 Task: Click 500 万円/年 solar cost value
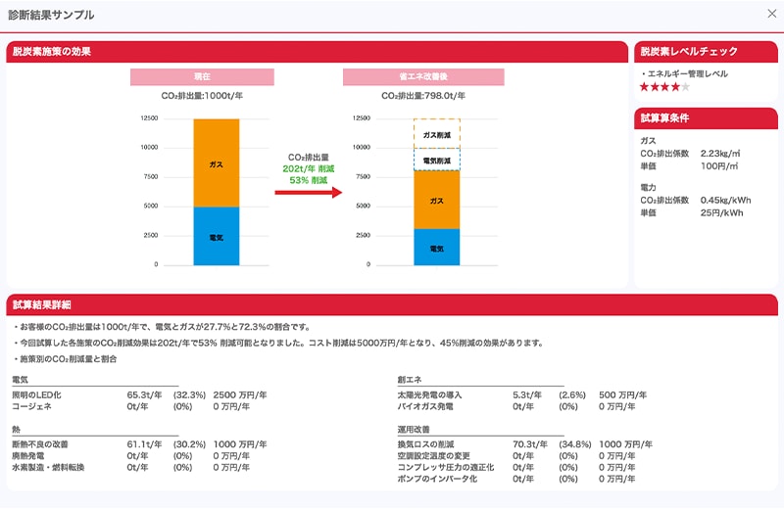click(x=622, y=395)
